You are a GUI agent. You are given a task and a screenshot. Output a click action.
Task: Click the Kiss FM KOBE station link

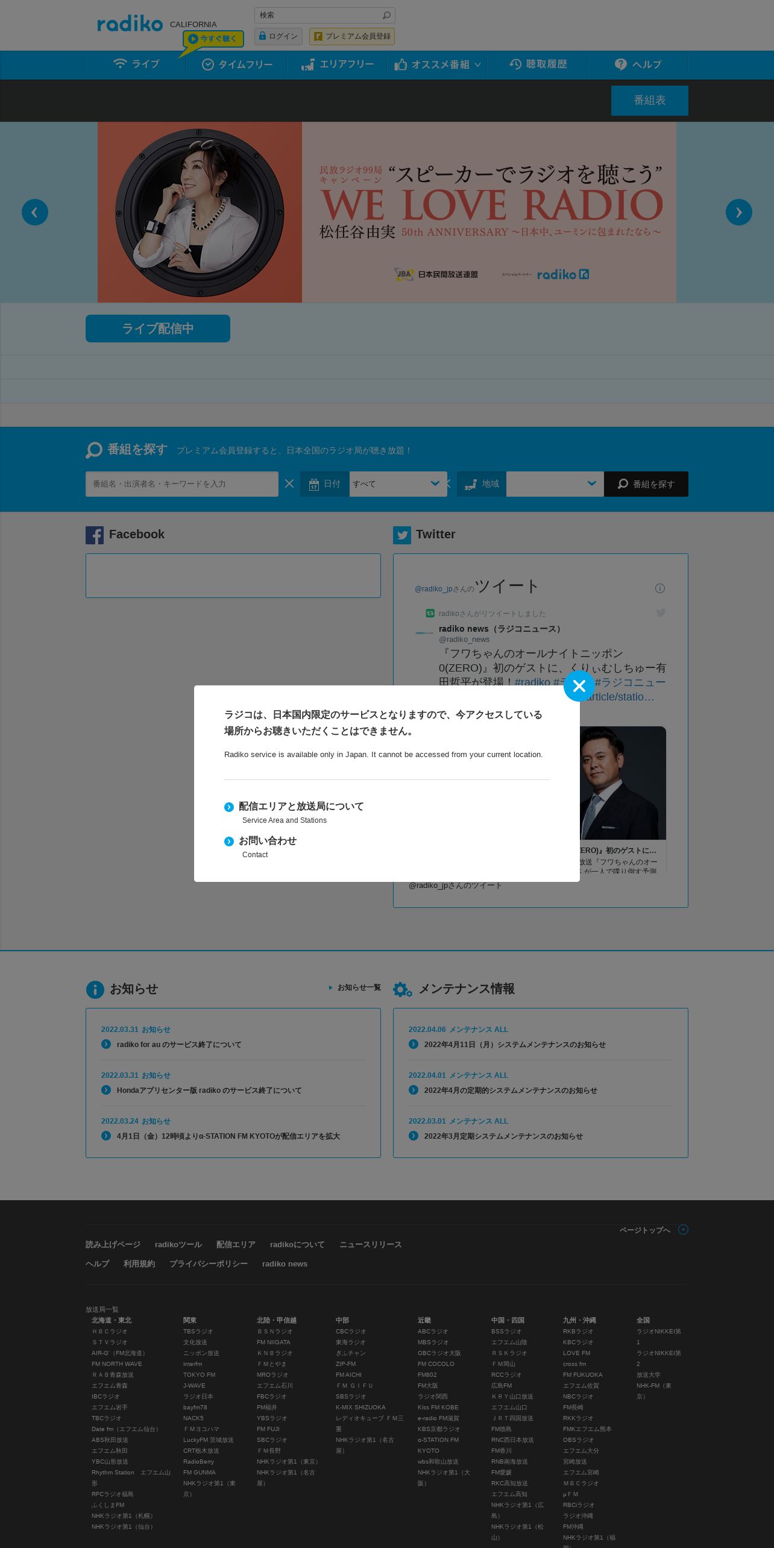pos(438,1407)
